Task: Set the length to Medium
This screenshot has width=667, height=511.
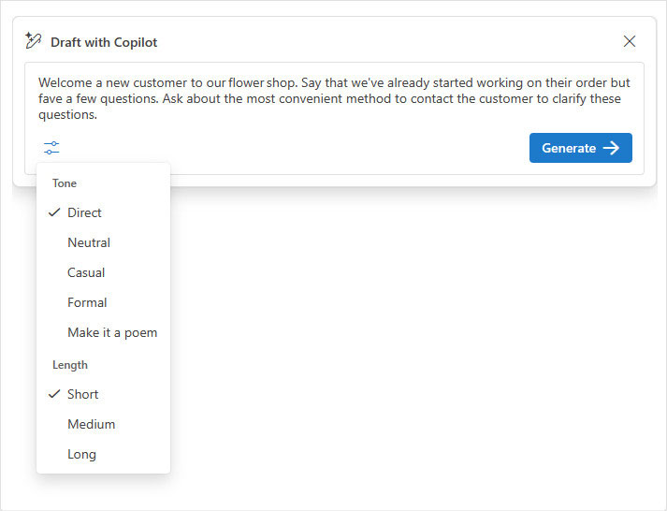Action: (92, 425)
